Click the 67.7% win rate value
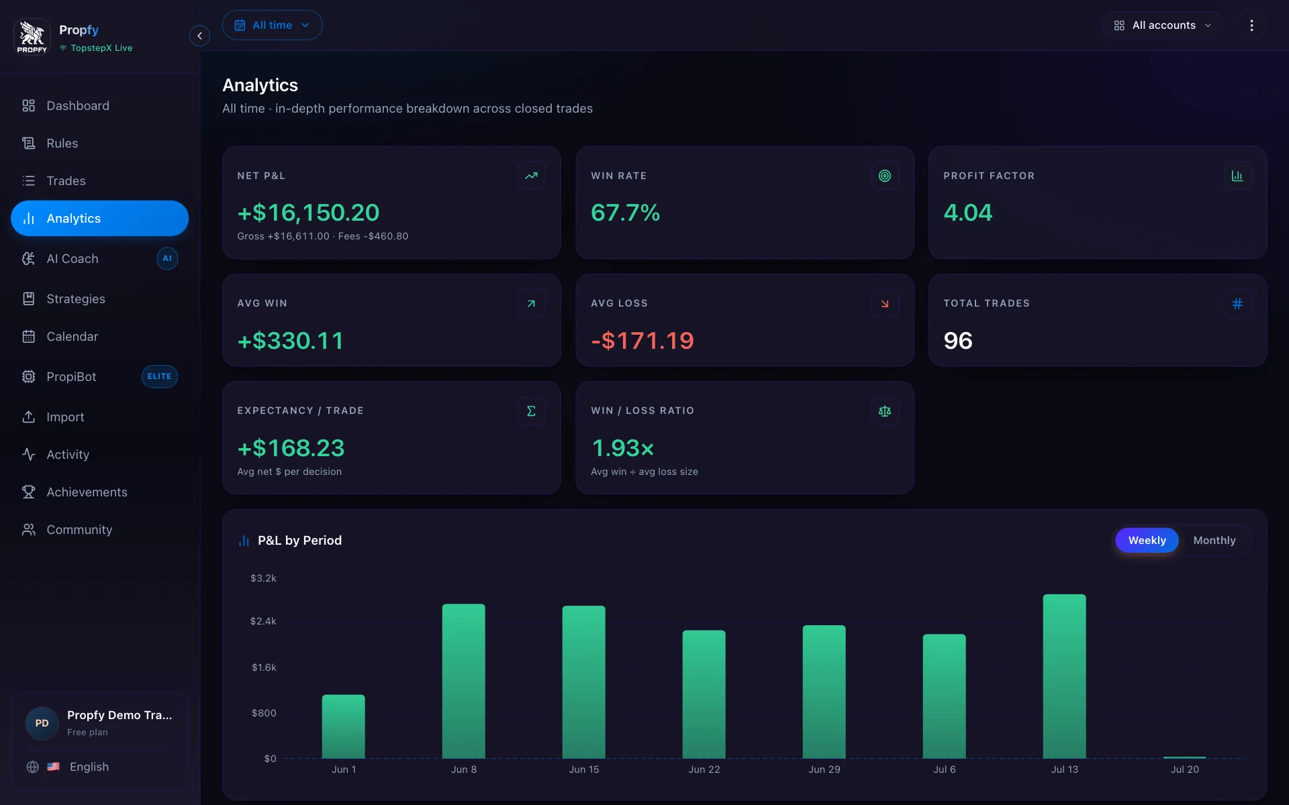 point(625,213)
